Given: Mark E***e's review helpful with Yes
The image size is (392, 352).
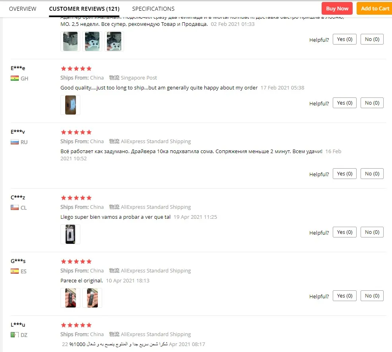Looking at the screenshot, I should (345, 103).
